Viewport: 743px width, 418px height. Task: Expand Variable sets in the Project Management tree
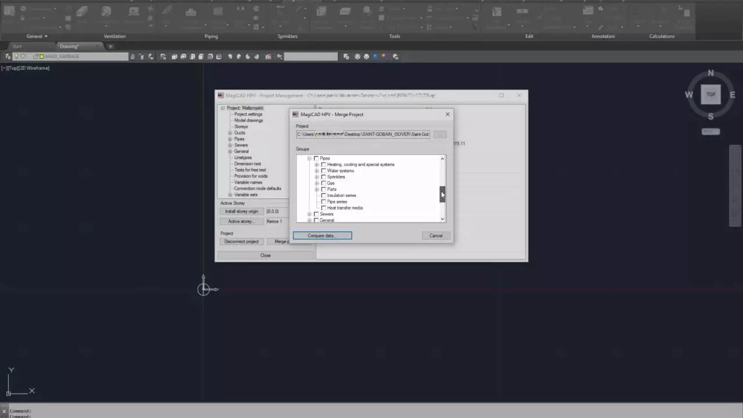point(230,195)
